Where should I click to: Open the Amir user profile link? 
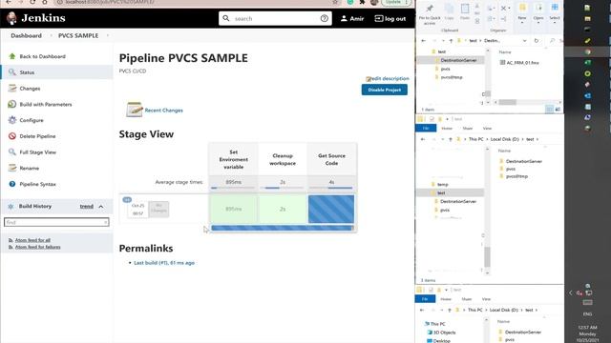(352, 18)
